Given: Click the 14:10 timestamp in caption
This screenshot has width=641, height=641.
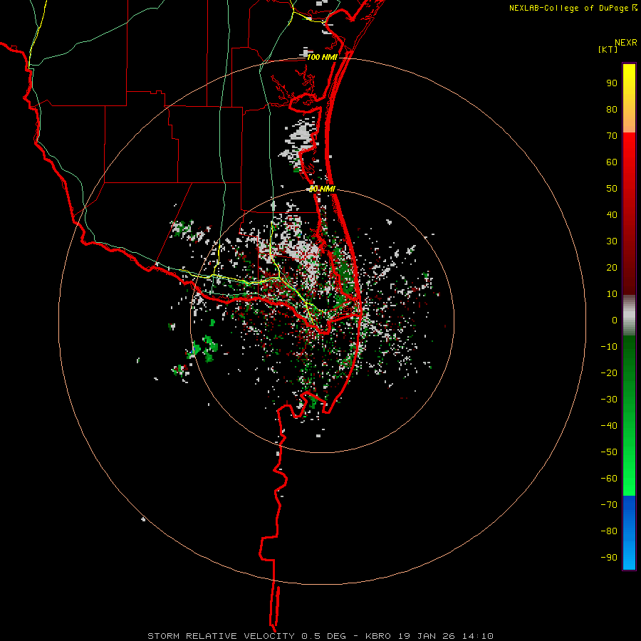Looking at the screenshot, I should click(478, 636).
